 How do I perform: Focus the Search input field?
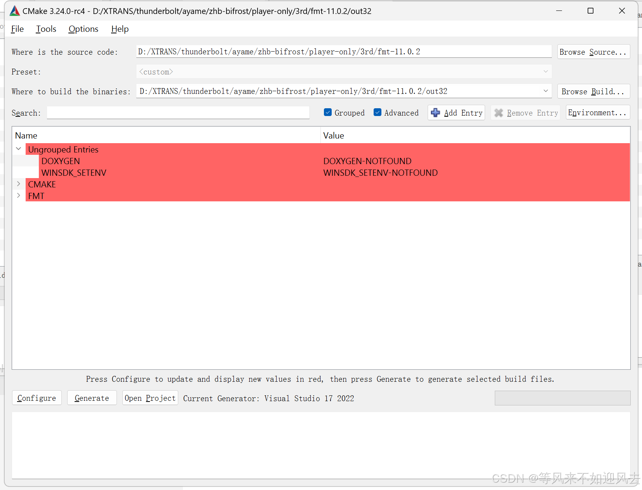coord(178,113)
